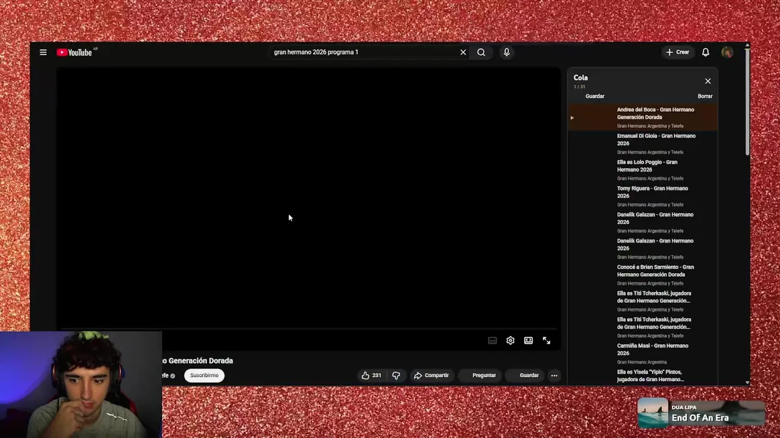Click the Generación Dorada video title
This screenshot has width=780, height=438.
coord(197,361)
